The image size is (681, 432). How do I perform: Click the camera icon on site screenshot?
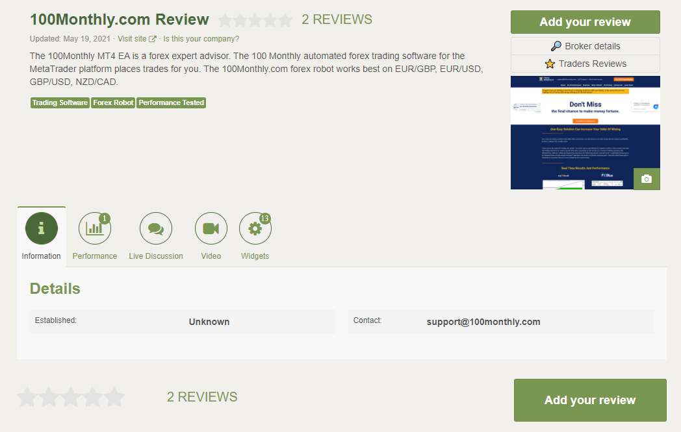[647, 178]
